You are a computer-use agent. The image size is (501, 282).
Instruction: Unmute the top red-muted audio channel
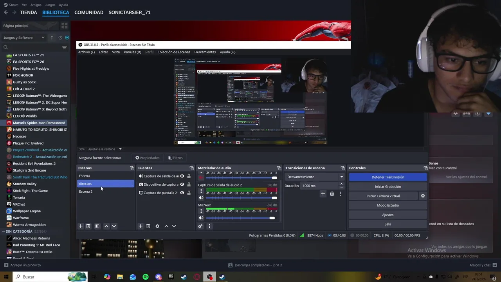click(201, 178)
